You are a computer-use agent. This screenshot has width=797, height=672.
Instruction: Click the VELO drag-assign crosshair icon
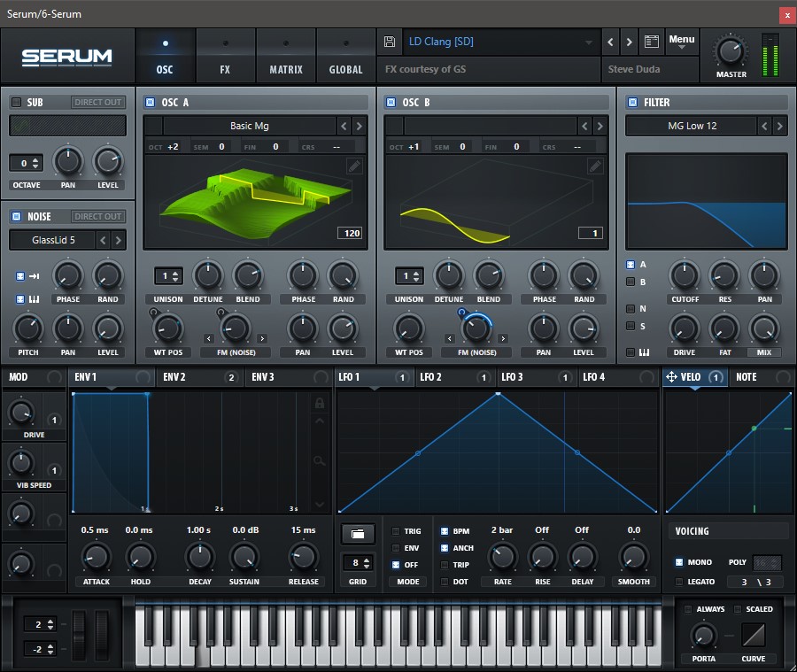tap(671, 376)
